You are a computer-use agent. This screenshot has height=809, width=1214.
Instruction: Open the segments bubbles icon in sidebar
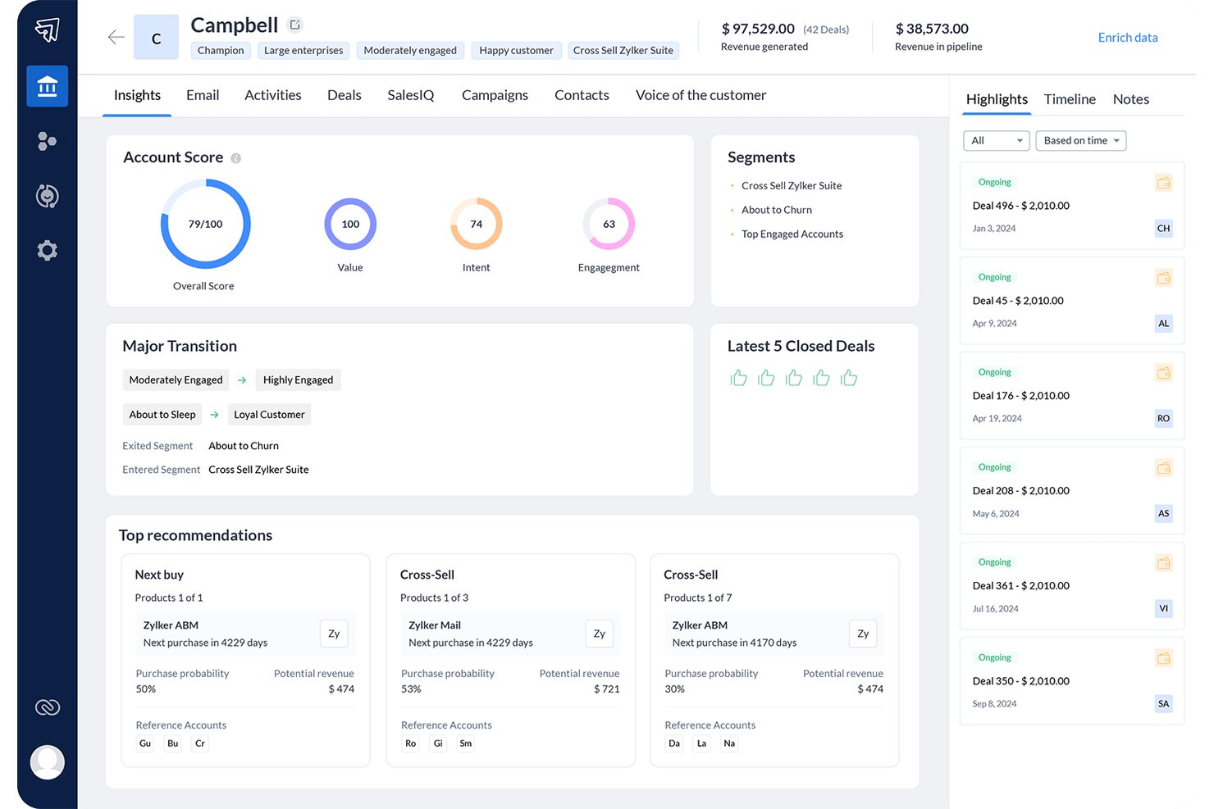(x=48, y=141)
